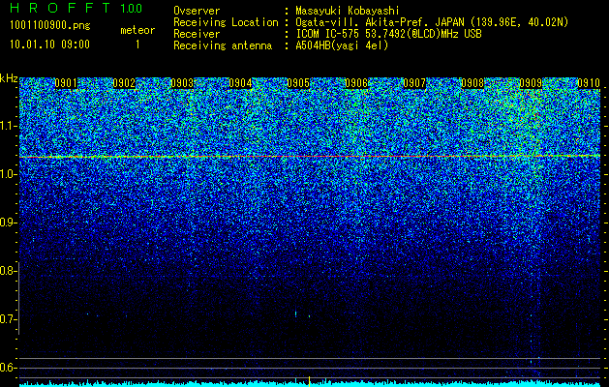This screenshot has height=387, width=609.
Task: Click the Ovserver field label
Action: (x=197, y=11)
